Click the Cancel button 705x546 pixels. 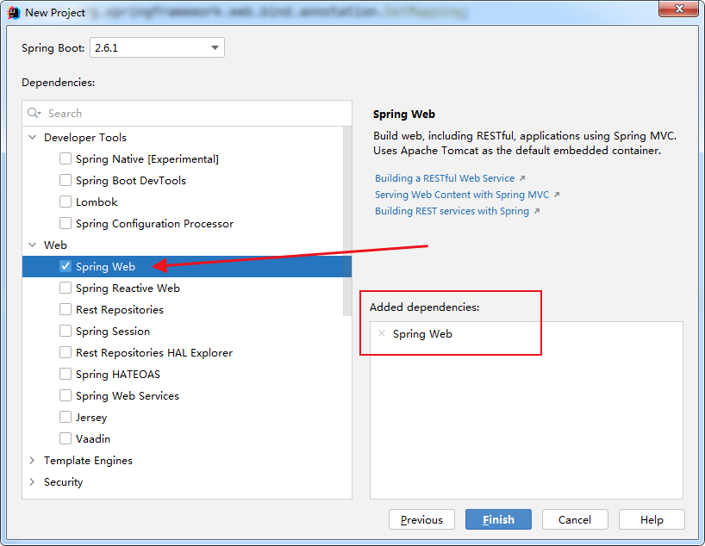tap(575, 519)
